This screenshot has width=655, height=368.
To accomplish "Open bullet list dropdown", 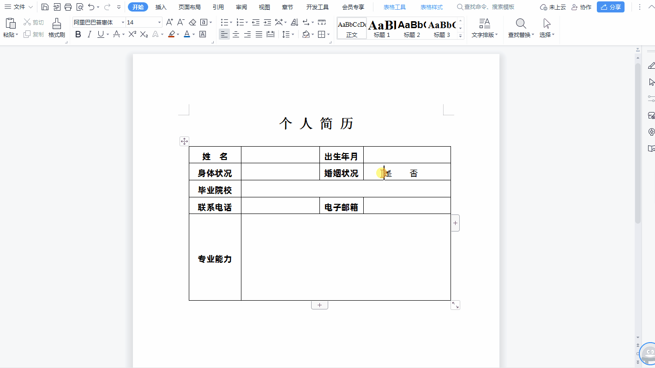I will pyautogui.click(x=232, y=22).
